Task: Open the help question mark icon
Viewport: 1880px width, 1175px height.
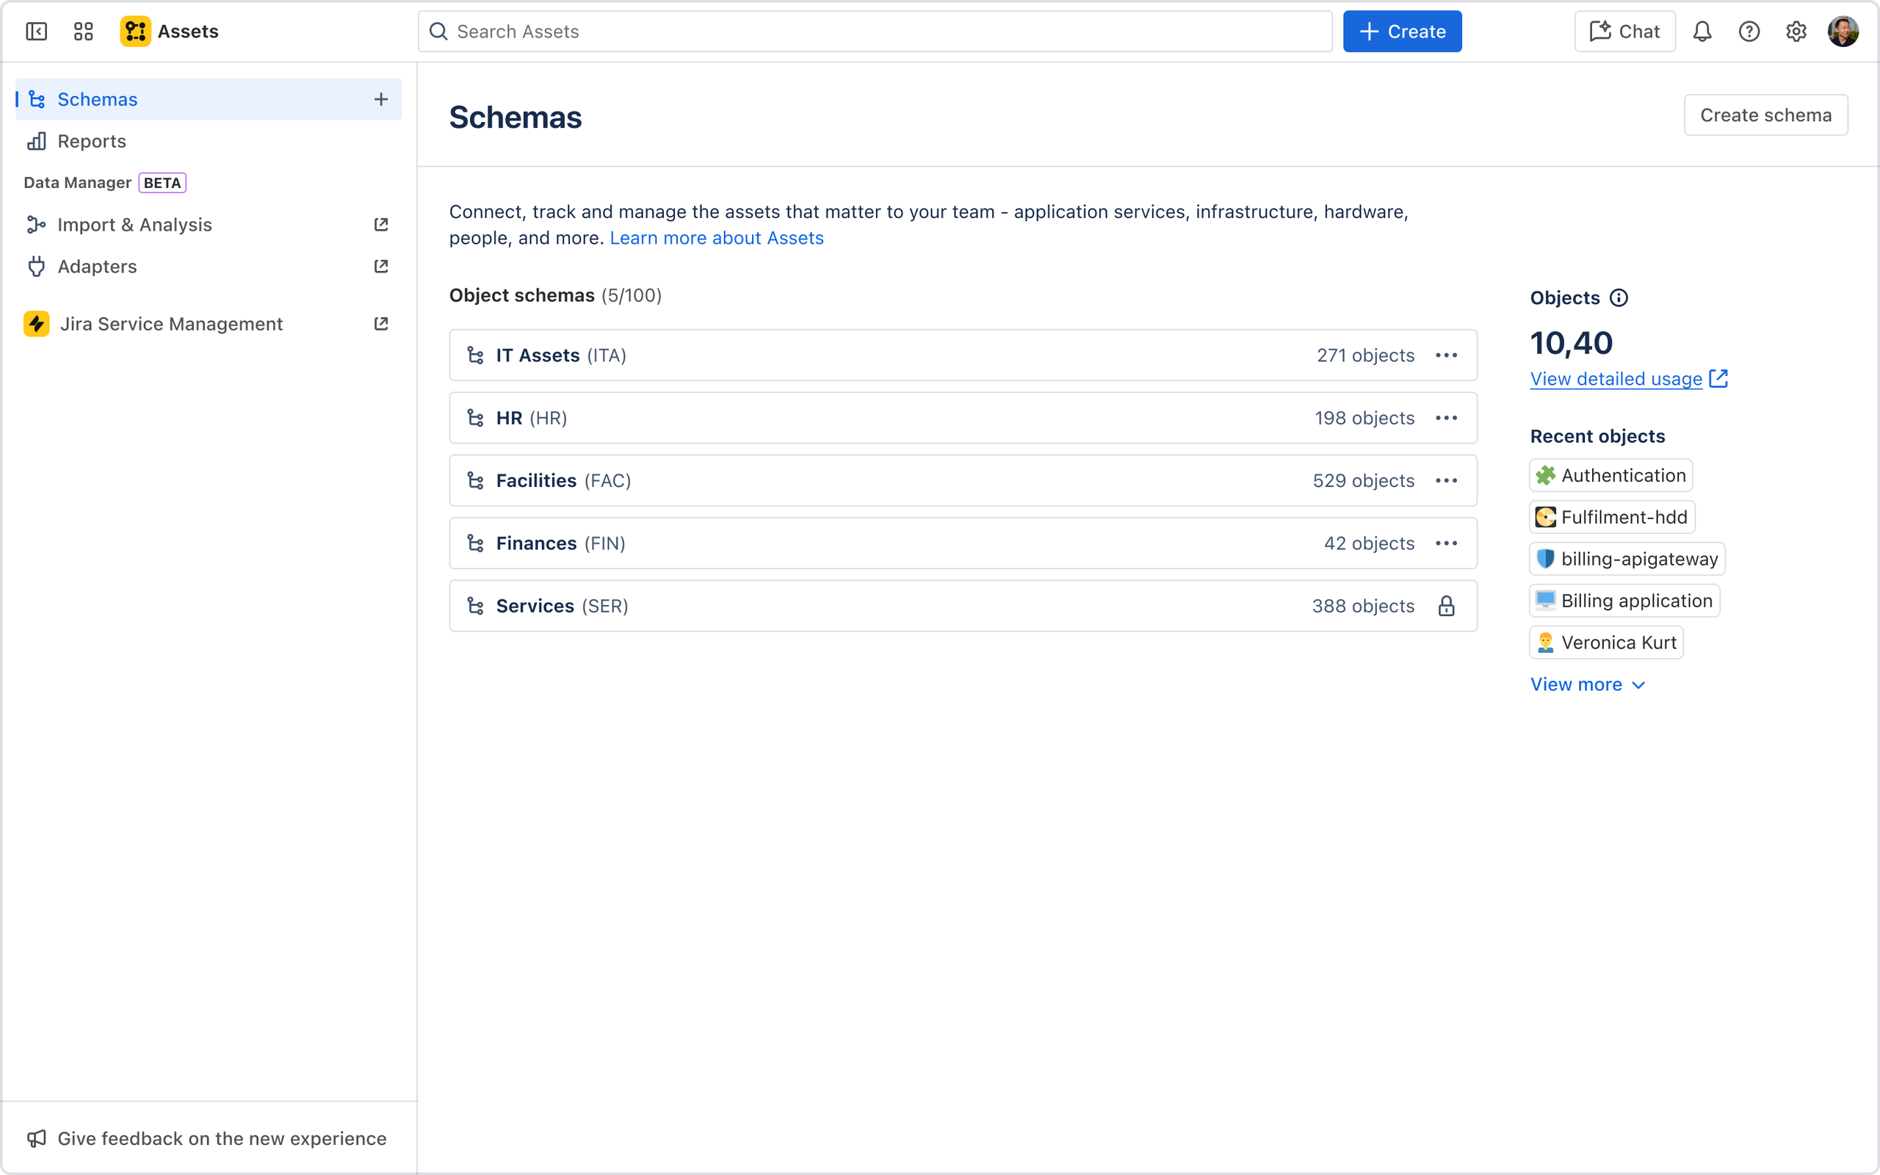Action: [x=1749, y=31]
